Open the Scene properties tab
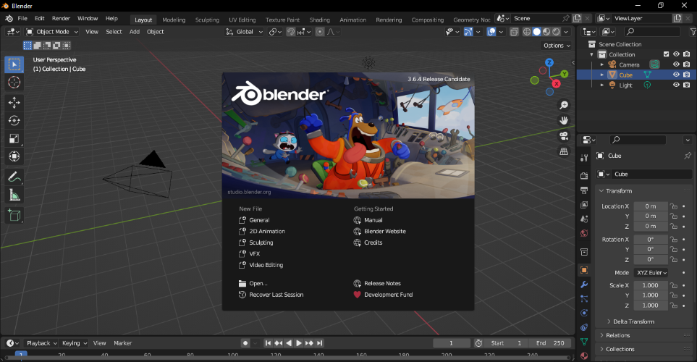 (584, 219)
